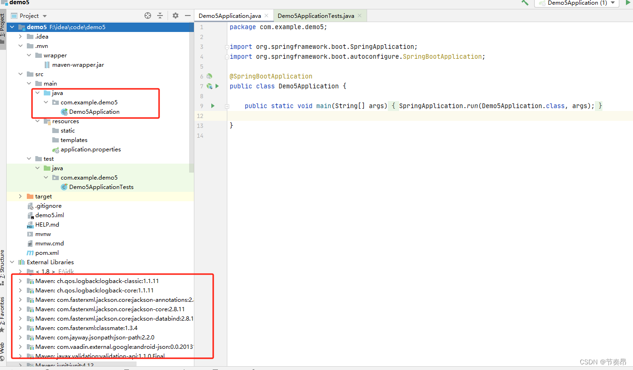
Task: Click the locate/select opened file target icon
Action: point(148,16)
